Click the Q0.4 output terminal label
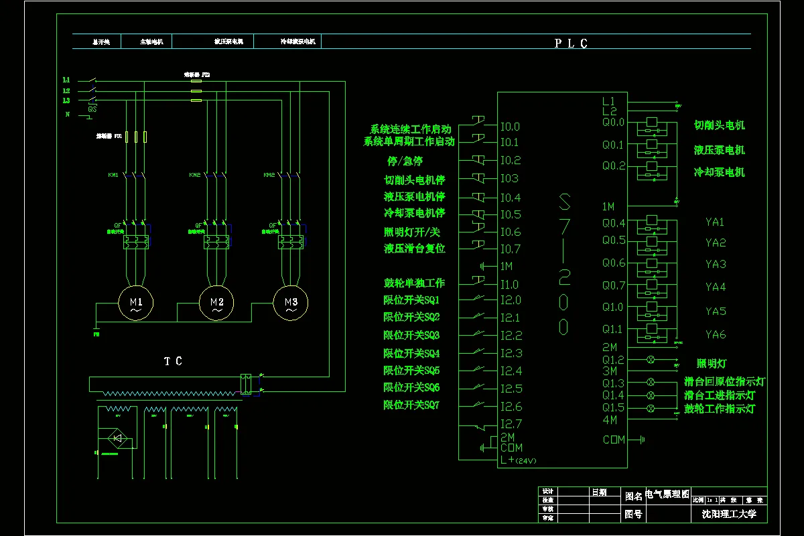Screen dimensions: 804x536 click(x=614, y=222)
